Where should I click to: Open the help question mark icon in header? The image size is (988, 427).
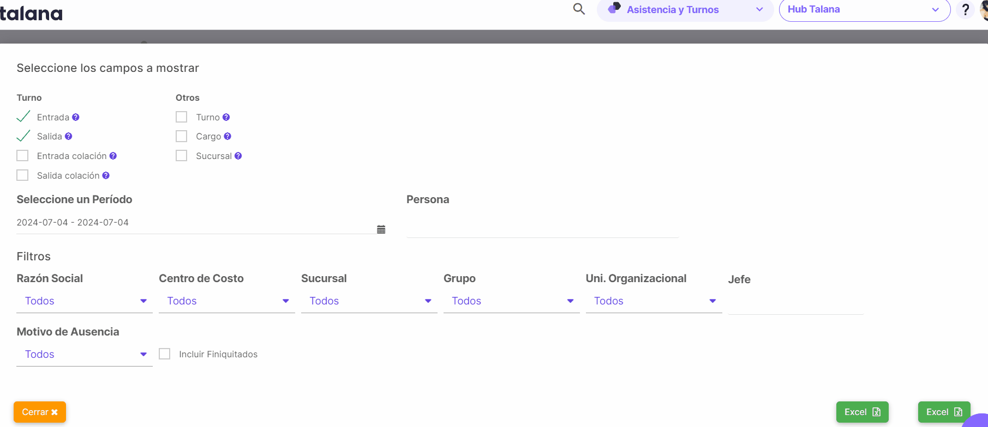(965, 10)
